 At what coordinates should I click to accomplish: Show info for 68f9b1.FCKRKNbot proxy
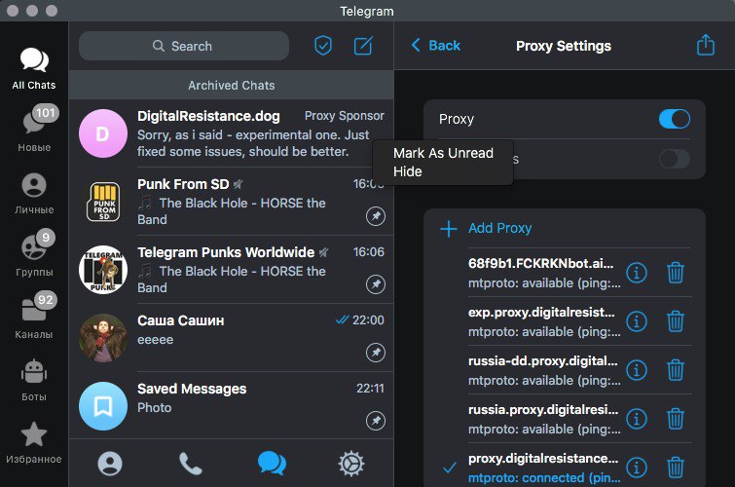(x=637, y=273)
